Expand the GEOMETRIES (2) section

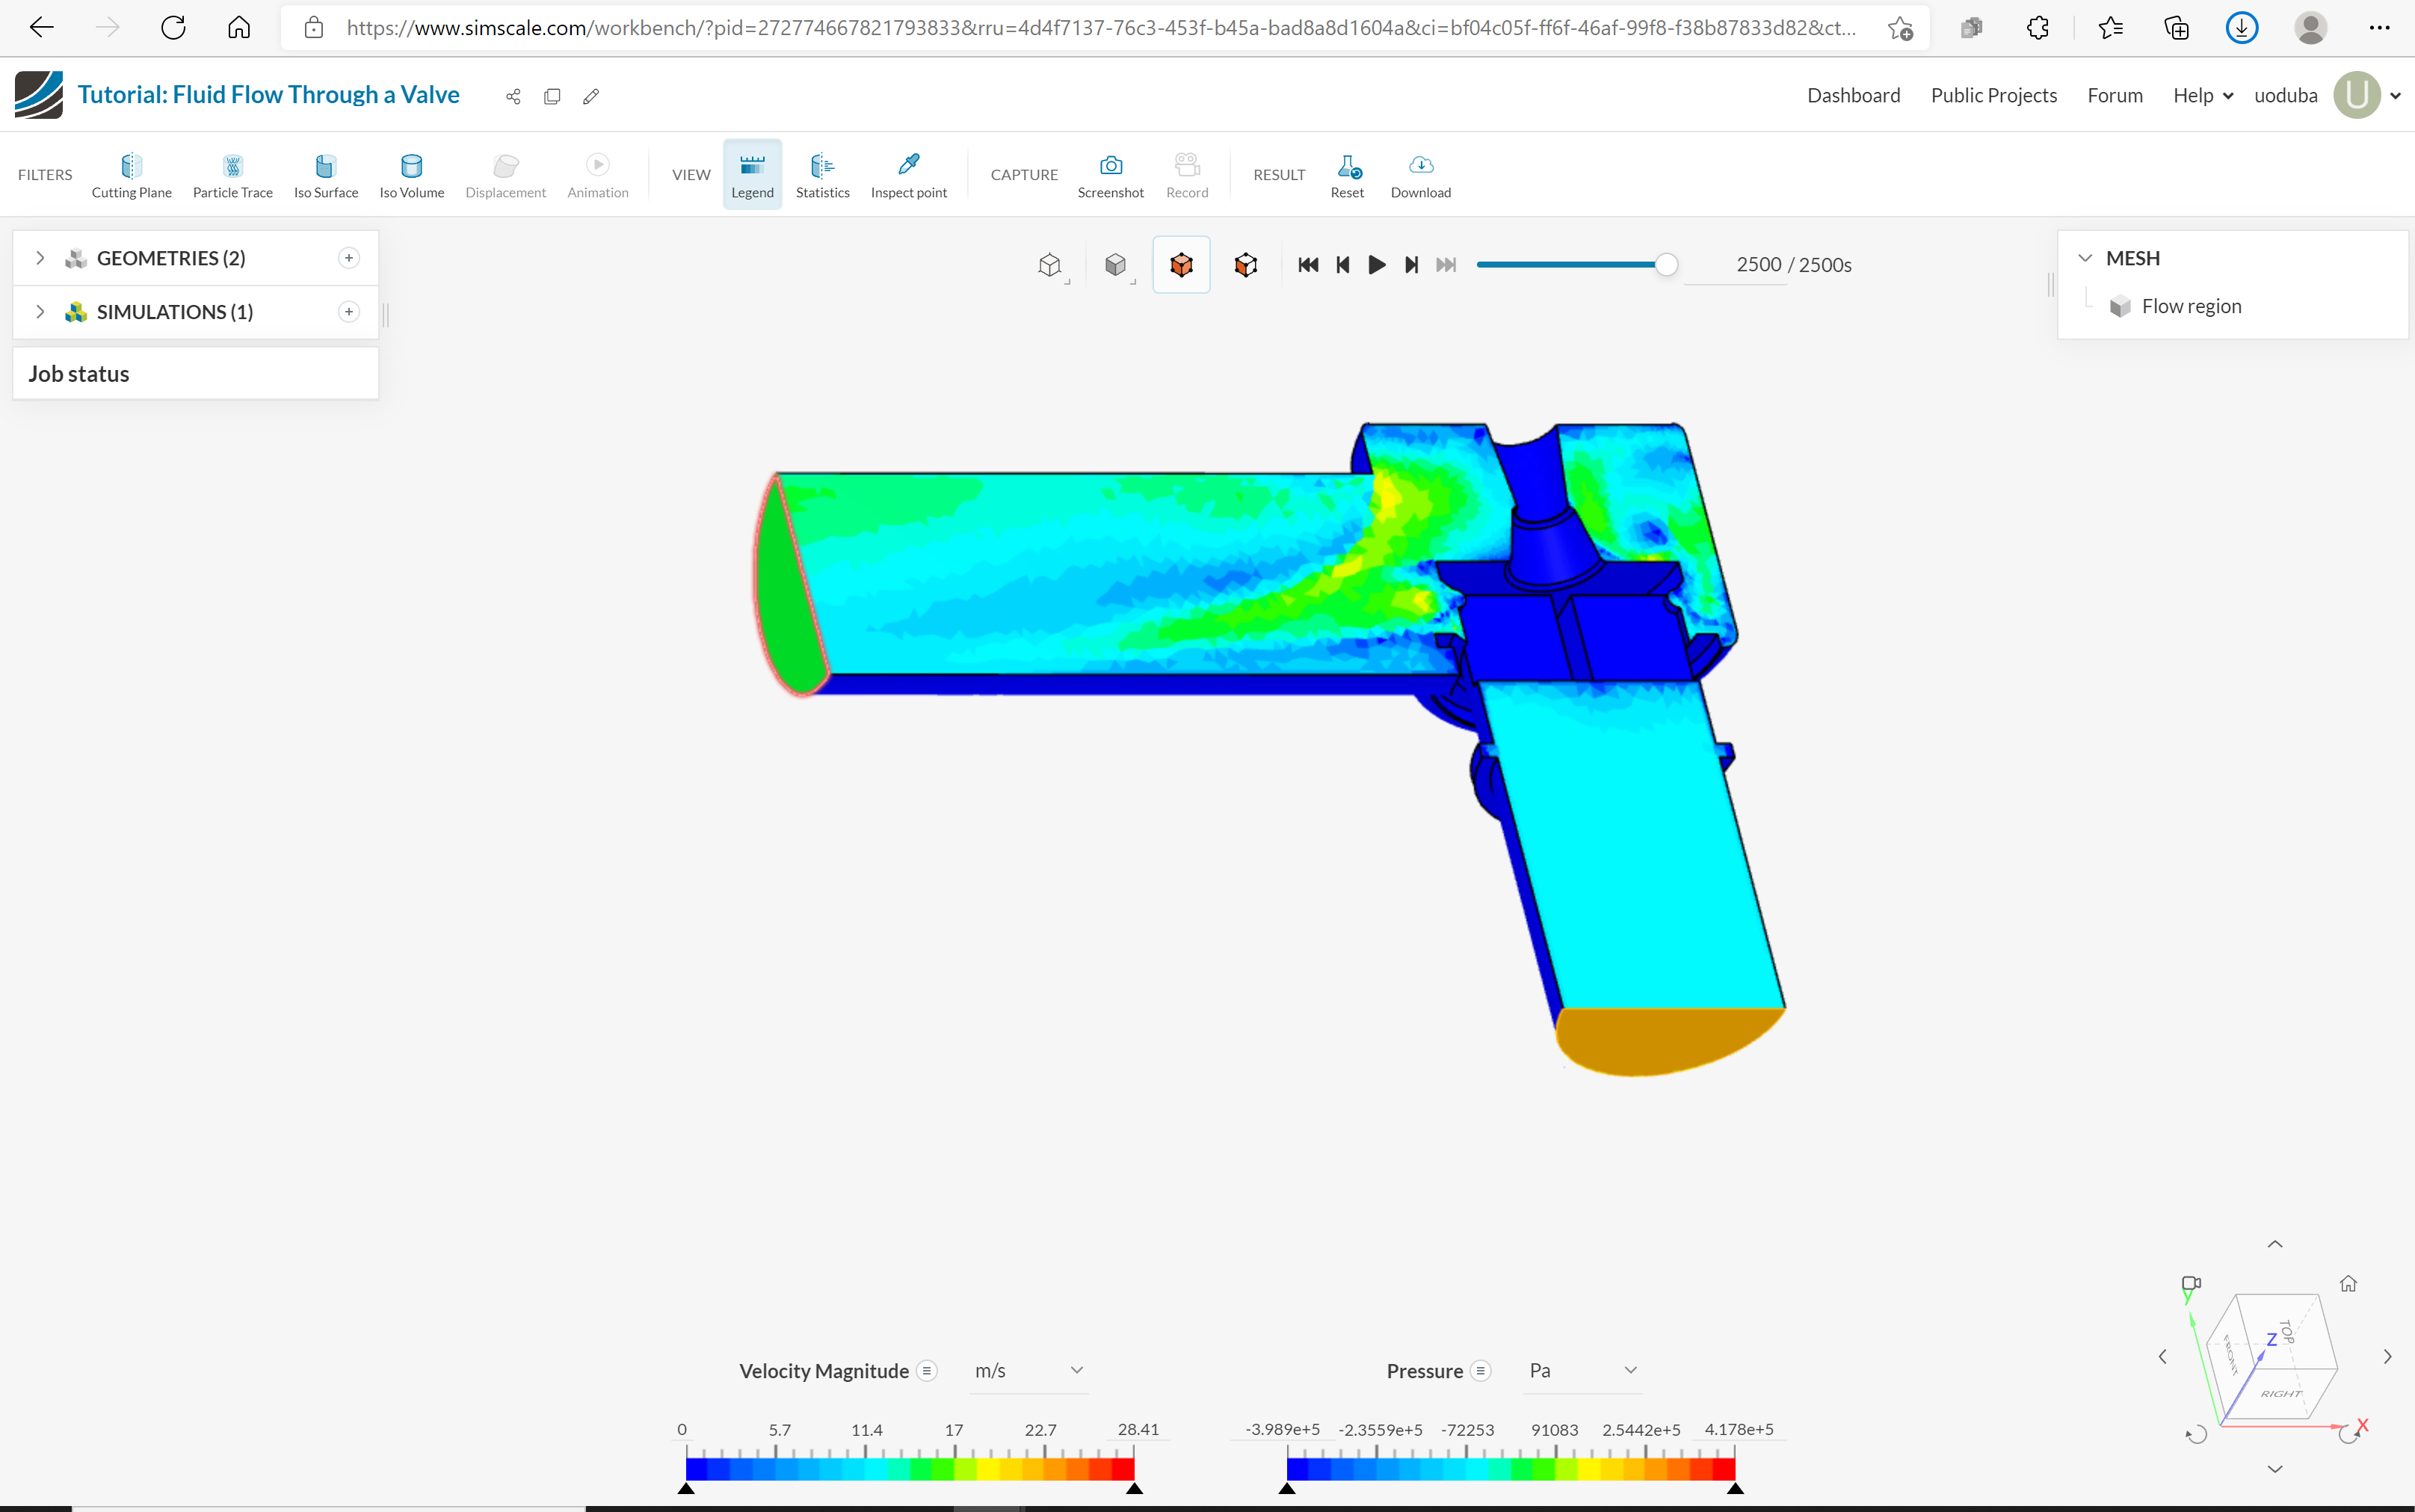pyautogui.click(x=40, y=257)
